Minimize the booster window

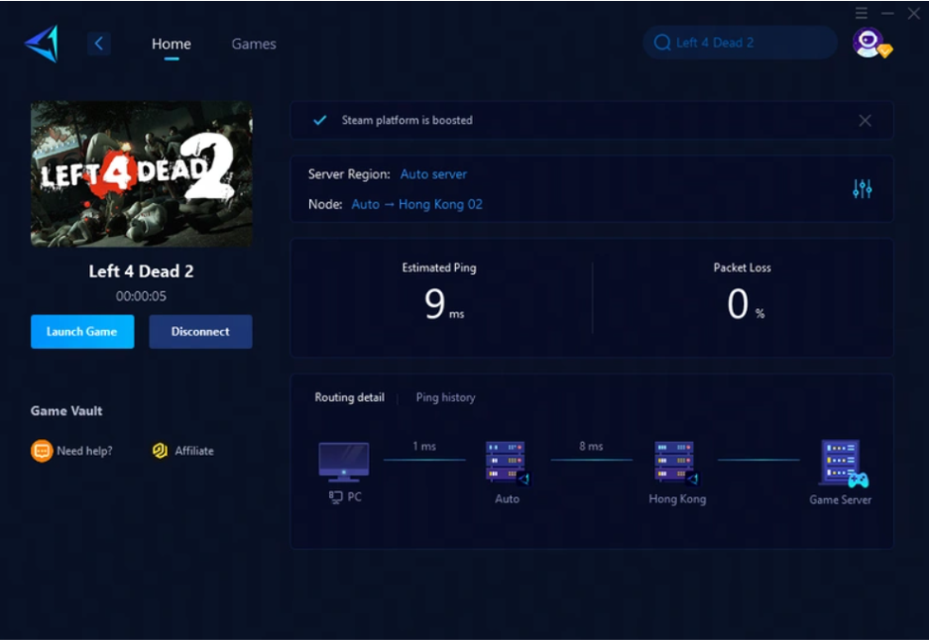pyautogui.click(x=887, y=13)
